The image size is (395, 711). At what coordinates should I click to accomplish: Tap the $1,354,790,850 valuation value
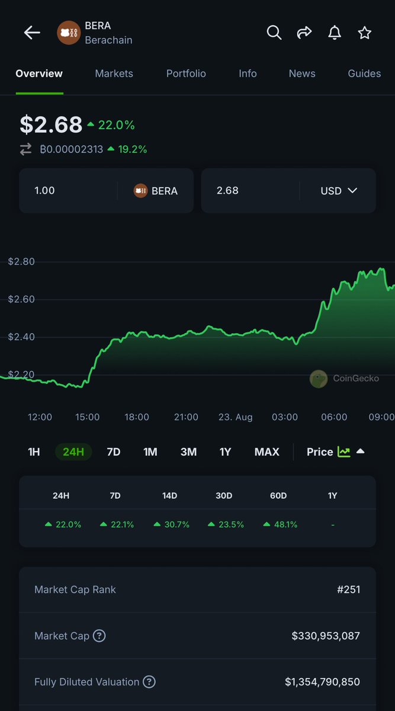pyautogui.click(x=322, y=682)
